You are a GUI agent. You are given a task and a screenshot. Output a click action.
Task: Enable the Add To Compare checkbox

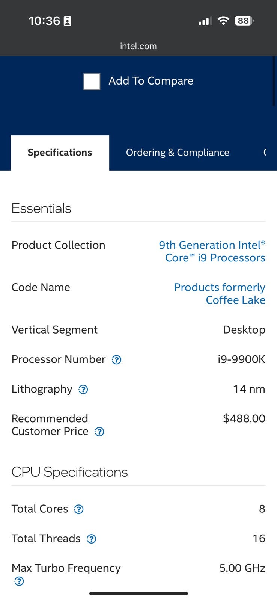[x=92, y=82]
